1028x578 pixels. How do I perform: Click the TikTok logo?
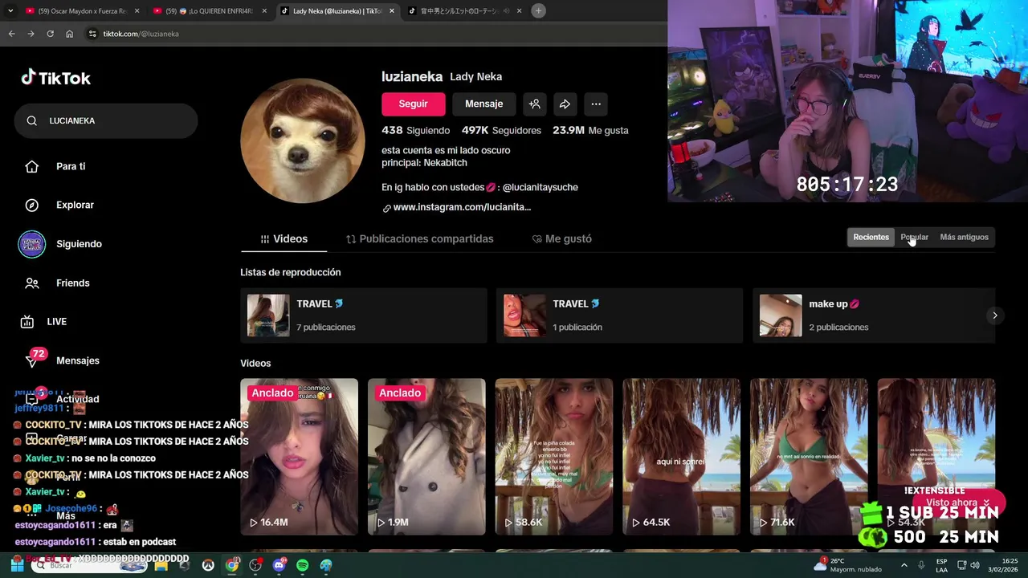coord(55,78)
